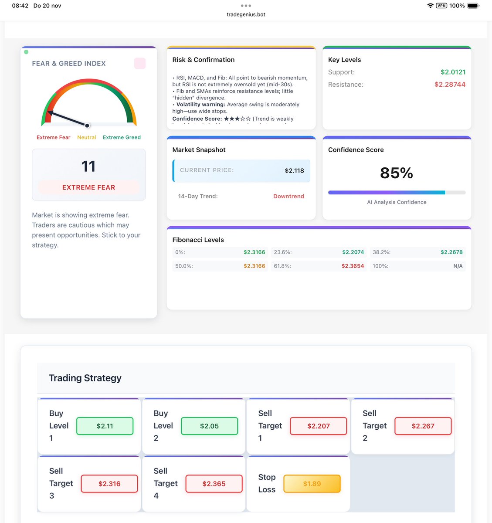The height and width of the screenshot is (523, 492).
Task: Click the fear index value 11
Action: (x=88, y=166)
